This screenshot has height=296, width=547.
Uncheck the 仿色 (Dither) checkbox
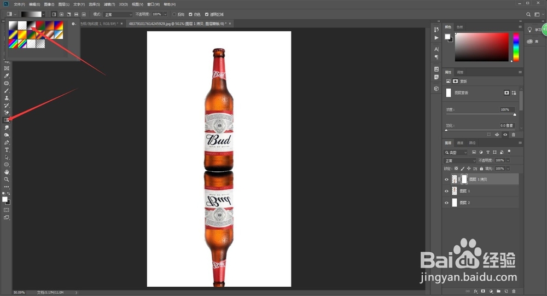(x=190, y=14)
